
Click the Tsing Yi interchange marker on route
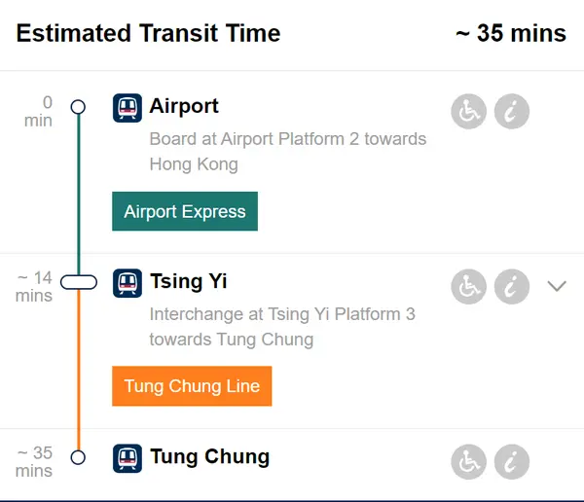pyautogui.click(x=79, y=282)
